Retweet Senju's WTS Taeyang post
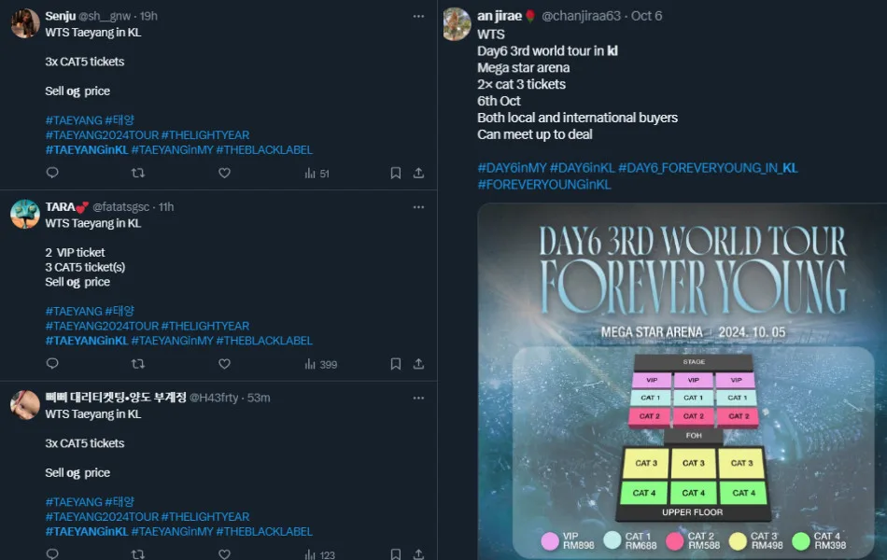 pos(138,173)
